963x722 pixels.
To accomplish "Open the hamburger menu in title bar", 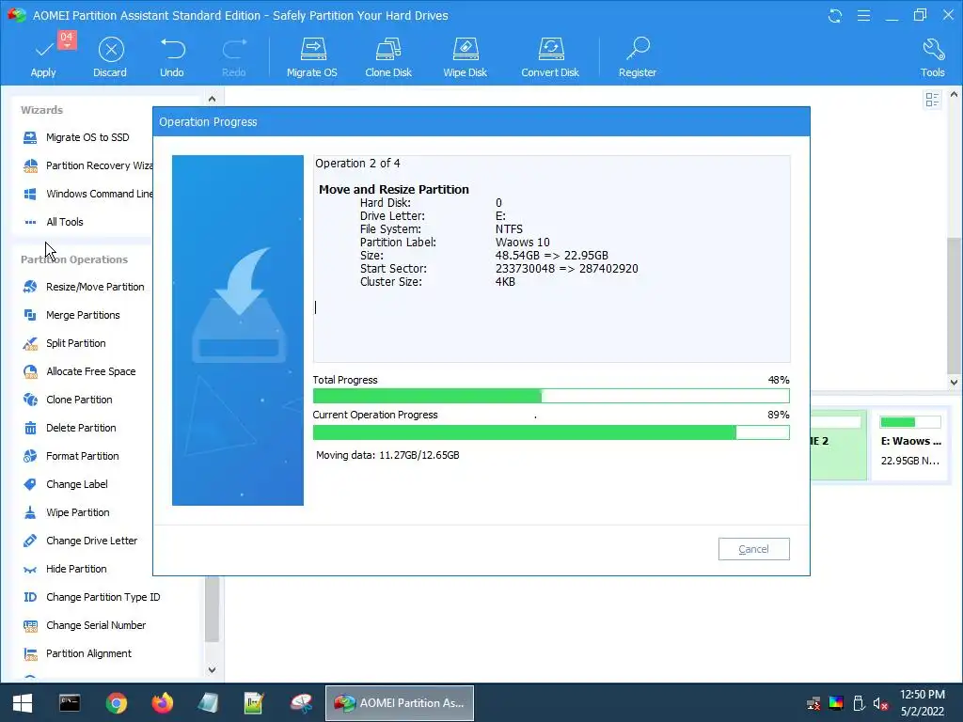I will click(863, 15).
